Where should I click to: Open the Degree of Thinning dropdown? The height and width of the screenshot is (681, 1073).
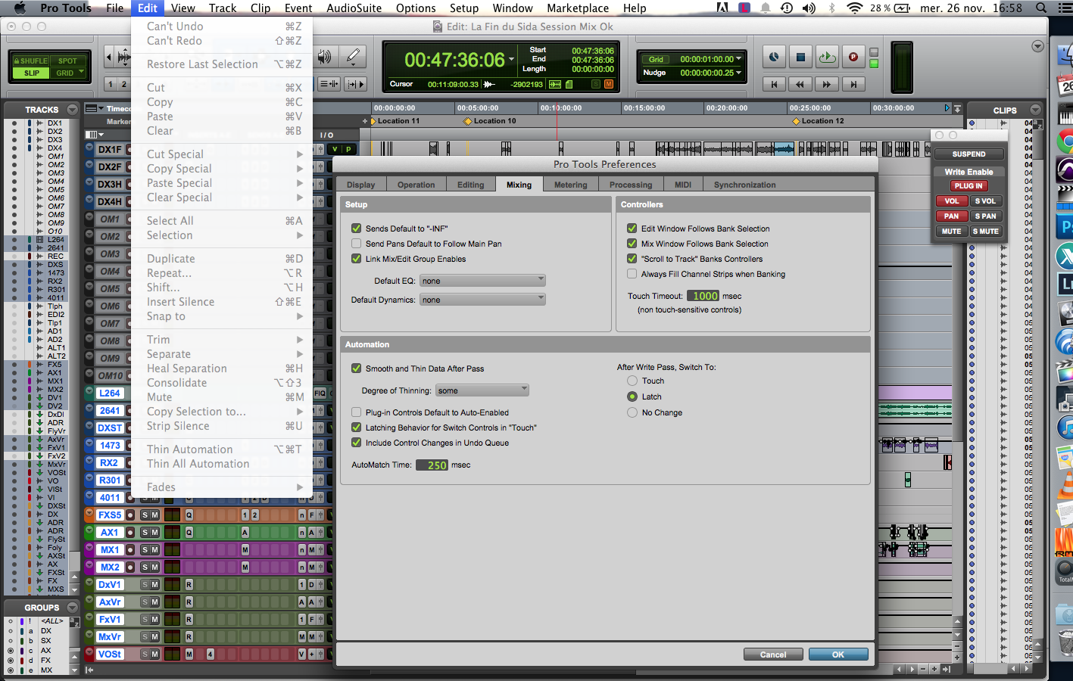482,390
